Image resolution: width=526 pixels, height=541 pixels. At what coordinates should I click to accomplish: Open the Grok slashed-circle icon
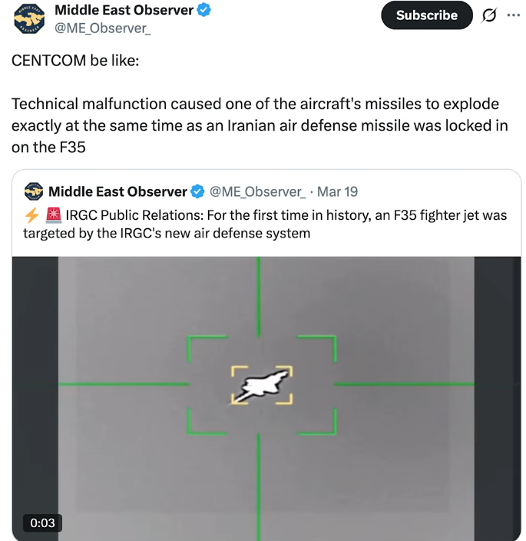coord(487,15)
